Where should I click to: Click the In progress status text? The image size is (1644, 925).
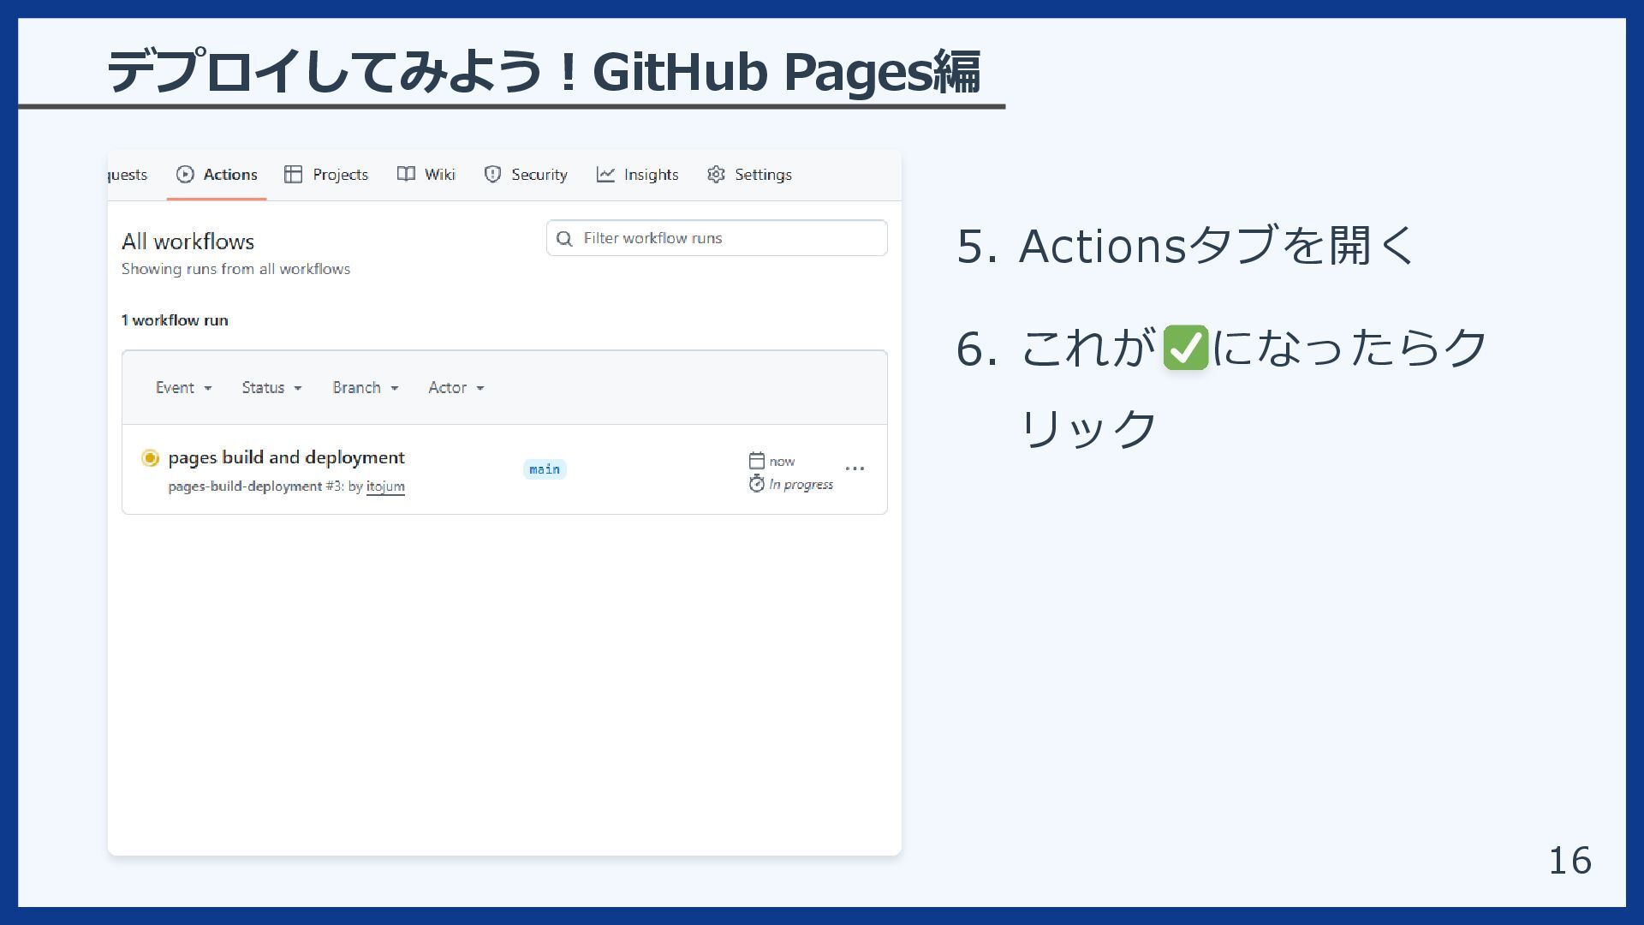[x=801, y=485]
